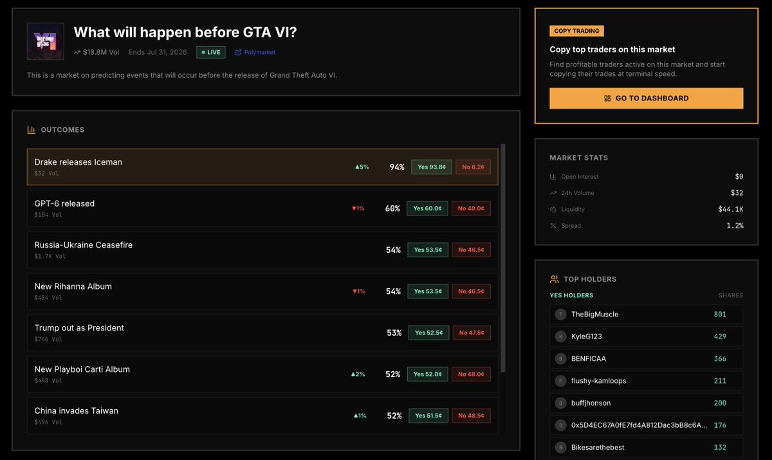Click the 94% probability on Drake row
This screenshot has width=772, height=460.
(397, 167)
